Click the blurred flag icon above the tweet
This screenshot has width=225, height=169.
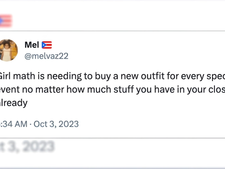click(x=6, y=21)
